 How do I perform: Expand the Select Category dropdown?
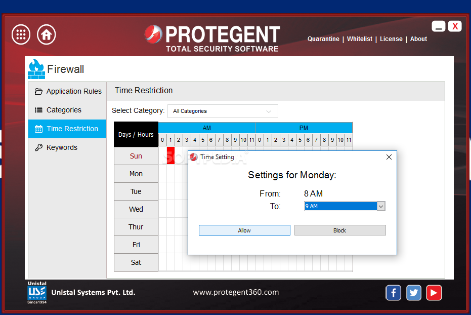point(223,111)
